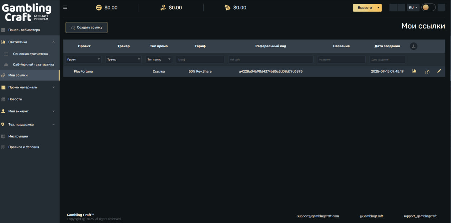Click the Новости sidebar icon

(x=3, y=99)
